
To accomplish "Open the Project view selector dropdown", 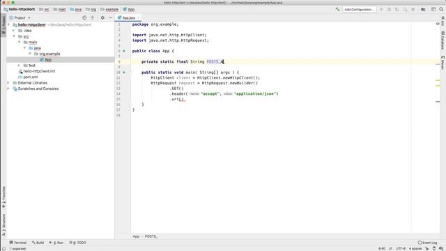I will (20, 17).
